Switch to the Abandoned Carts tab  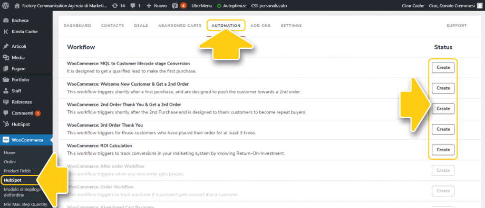pos(180,26)
